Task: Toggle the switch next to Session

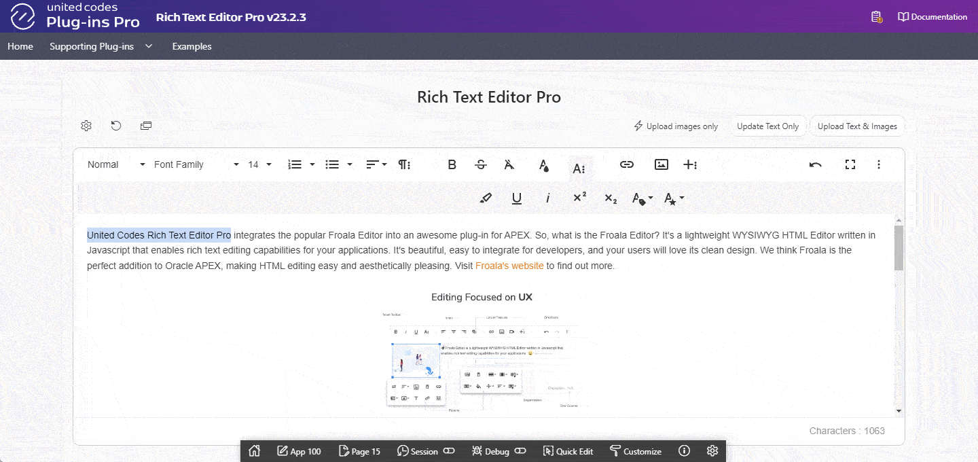Action: click(449, 451)
